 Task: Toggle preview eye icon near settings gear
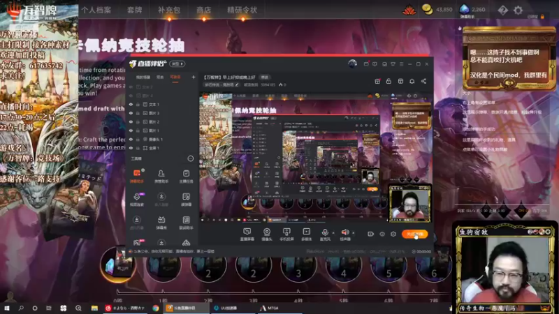pos(382,234)
